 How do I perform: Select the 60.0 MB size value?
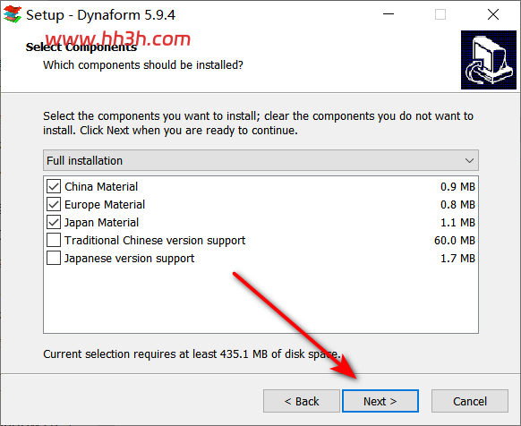click(455, 241)
